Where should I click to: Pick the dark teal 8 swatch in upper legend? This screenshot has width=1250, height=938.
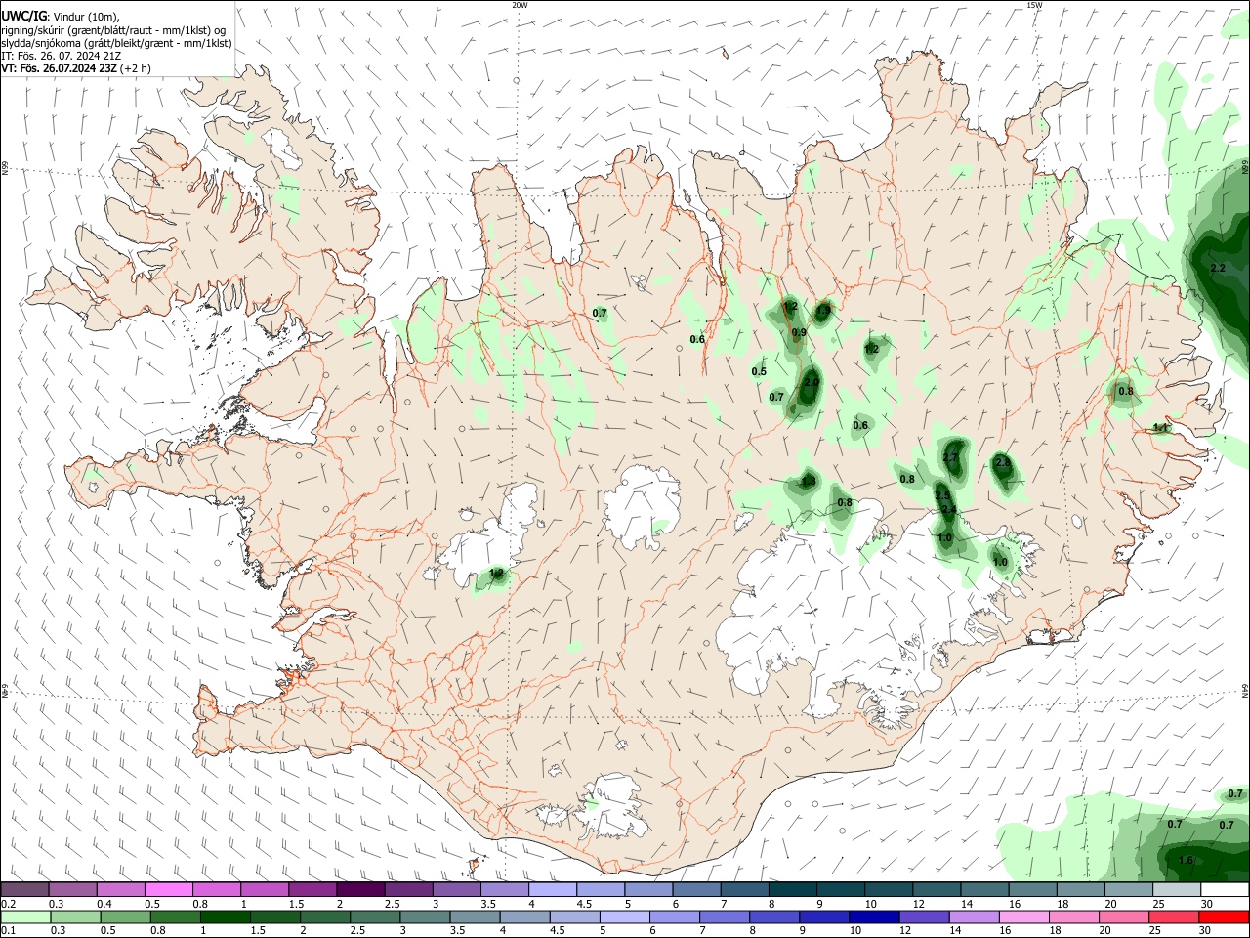[793, 889]
